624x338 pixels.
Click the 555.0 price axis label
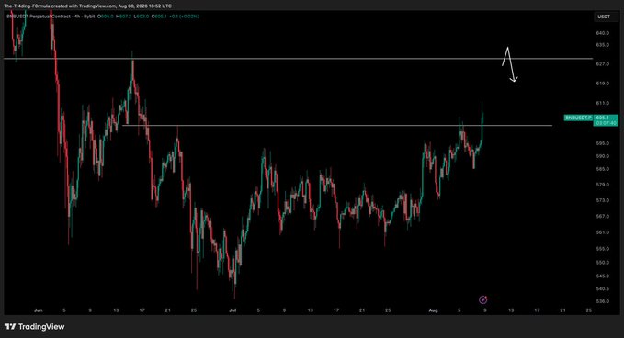coord(603,249)
